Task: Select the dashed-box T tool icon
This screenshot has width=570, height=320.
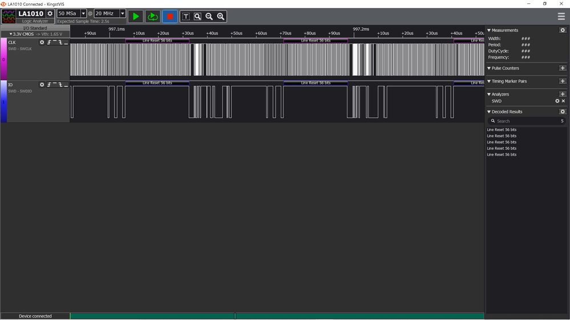Action: [186, 17]
